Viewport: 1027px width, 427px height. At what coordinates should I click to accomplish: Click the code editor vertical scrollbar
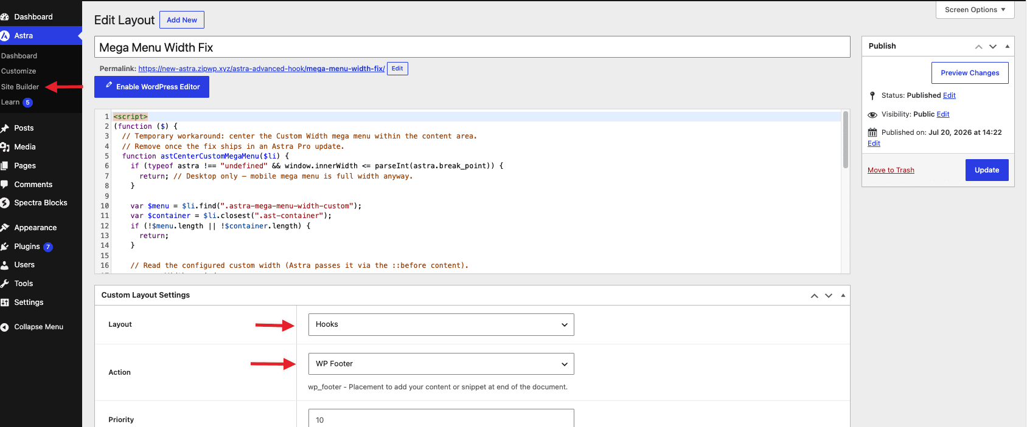pyautogui.click(x=845, y=140)
